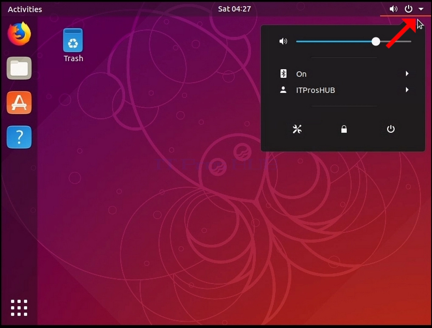Image resolution: width=432 pixels, height=328 pixels.
Task: Click the user icon beside ITProsHUB
Action: point(283,90)
